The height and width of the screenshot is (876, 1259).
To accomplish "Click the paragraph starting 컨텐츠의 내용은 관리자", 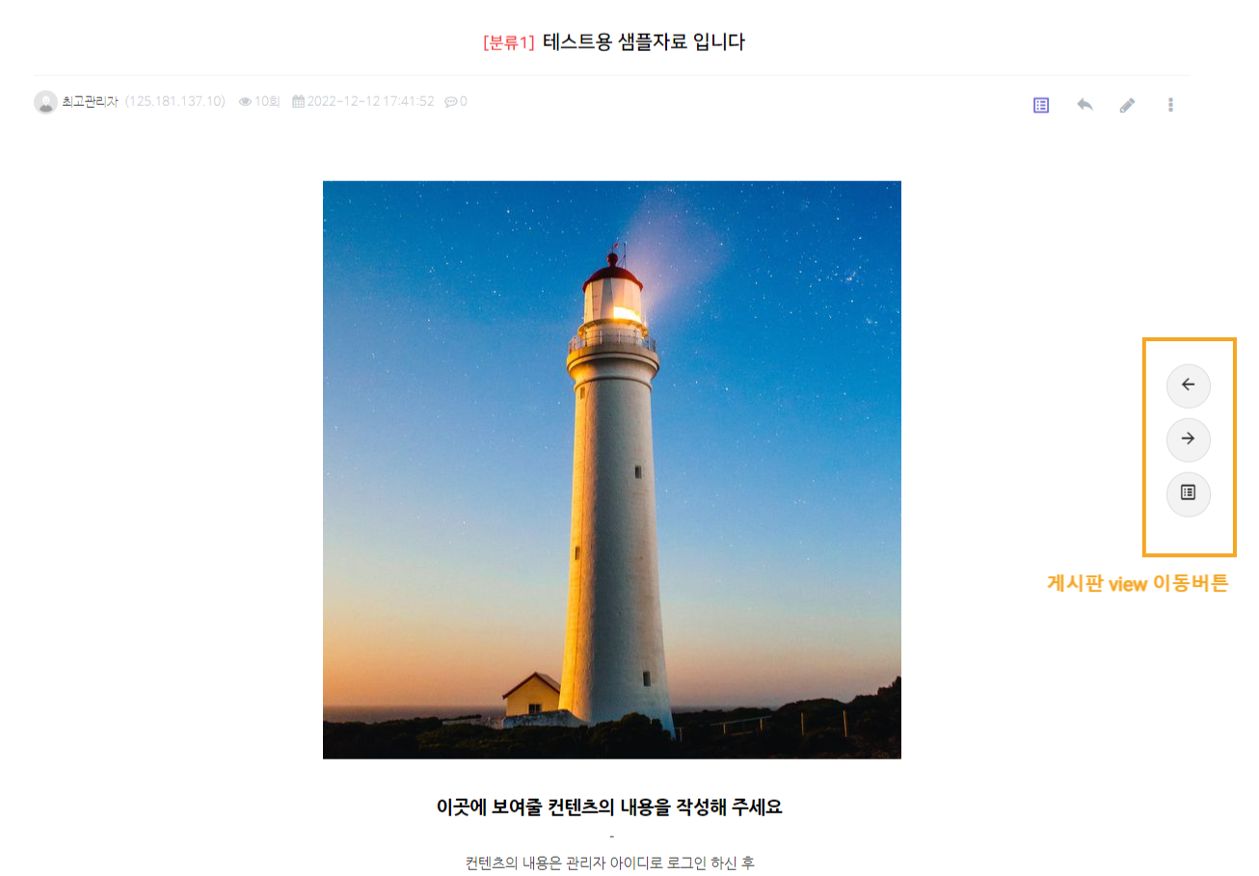I will pos(609,863).
